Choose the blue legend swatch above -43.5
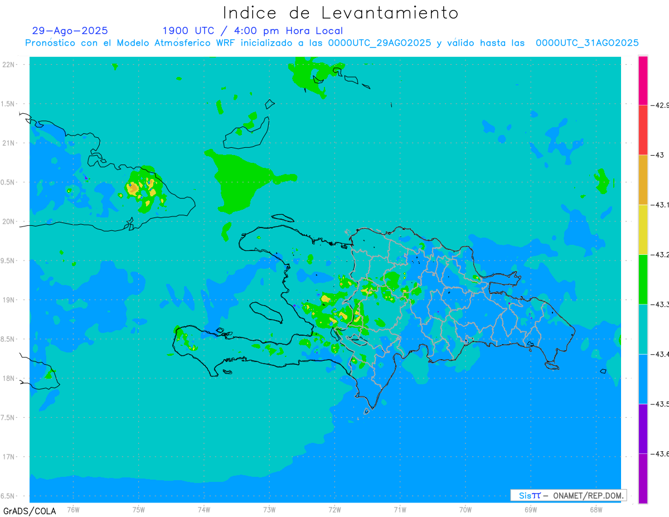Screen dimensions: 669x517 643,379
